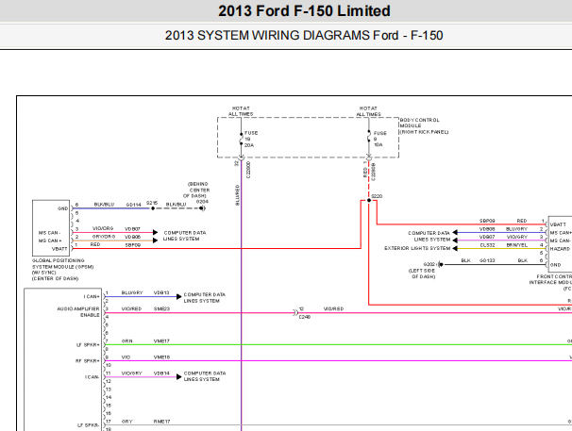This screenshot has height=431, width=572.
Task: Click the 'HAZARD' pin label
Action: pos(560,249)
